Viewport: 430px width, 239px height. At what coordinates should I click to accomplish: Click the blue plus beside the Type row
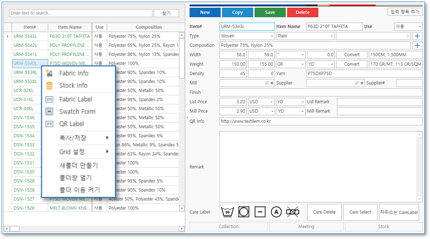[x=417, y=36]
